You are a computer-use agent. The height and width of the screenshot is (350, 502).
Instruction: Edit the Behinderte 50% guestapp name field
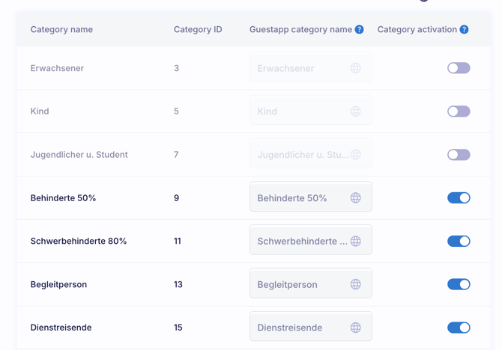coord(300,198)
